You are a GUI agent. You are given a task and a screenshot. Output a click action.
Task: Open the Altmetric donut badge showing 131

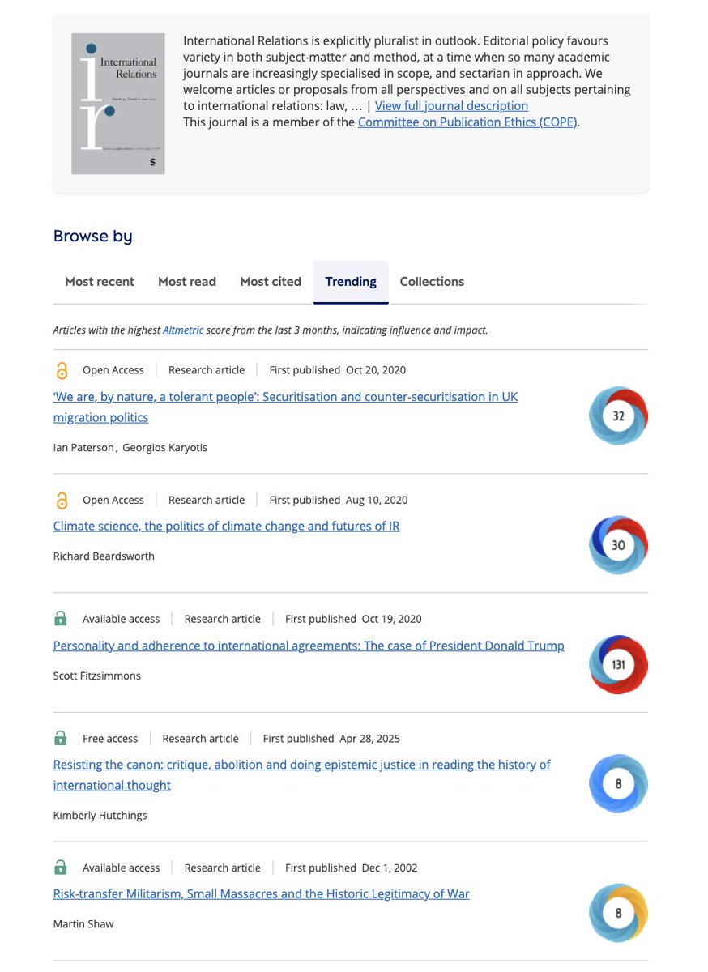(x=618, y=664)
